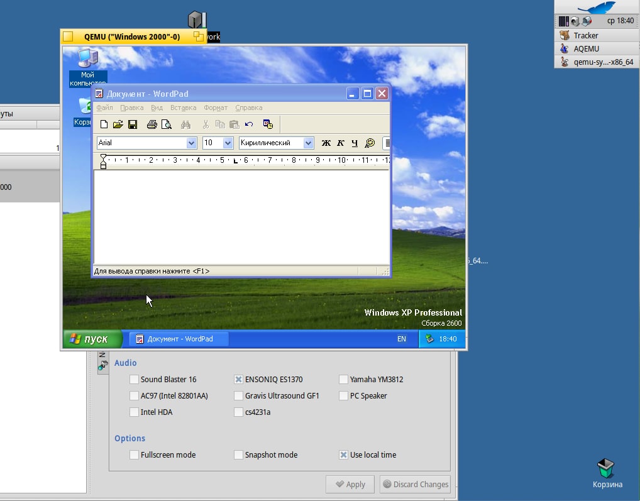Click Discard Changes button
This screenshot has width=640, height=501.
pyautogui.click(x=415, y=484)
